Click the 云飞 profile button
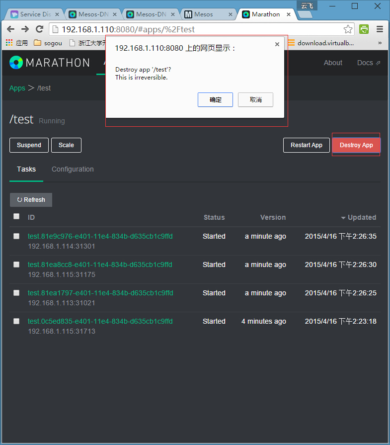The image size is (390, 445). (307, 5)
